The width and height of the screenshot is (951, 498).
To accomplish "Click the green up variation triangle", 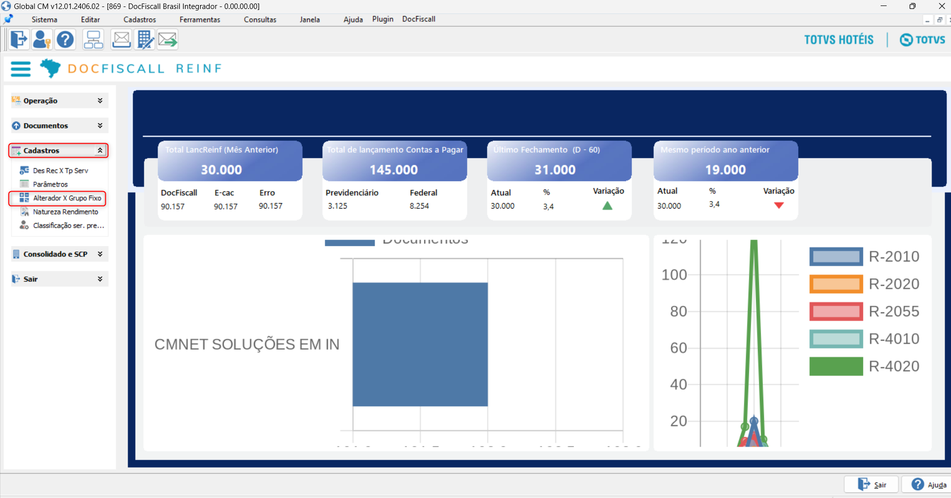I will point(607,206).
